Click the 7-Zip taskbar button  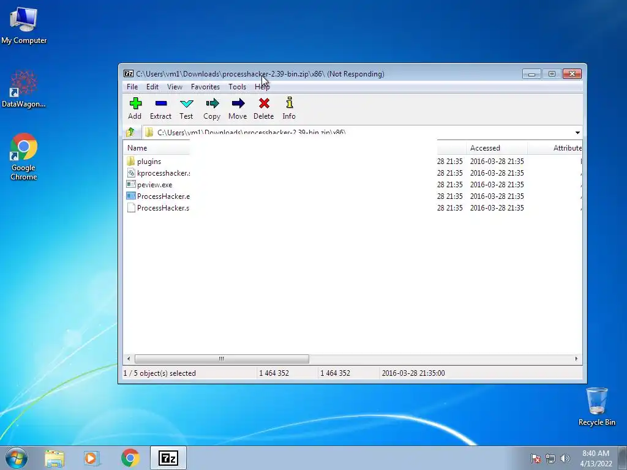click(168, 458)
